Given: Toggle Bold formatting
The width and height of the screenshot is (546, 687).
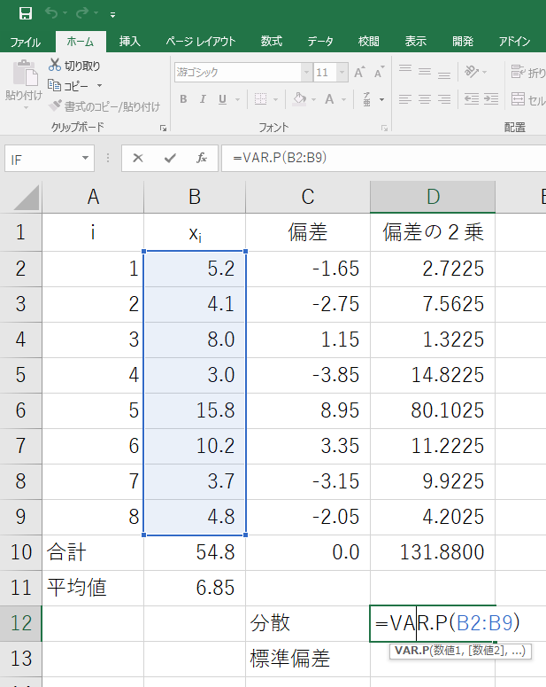Looking at the screenshot, I should click(183, 99).
